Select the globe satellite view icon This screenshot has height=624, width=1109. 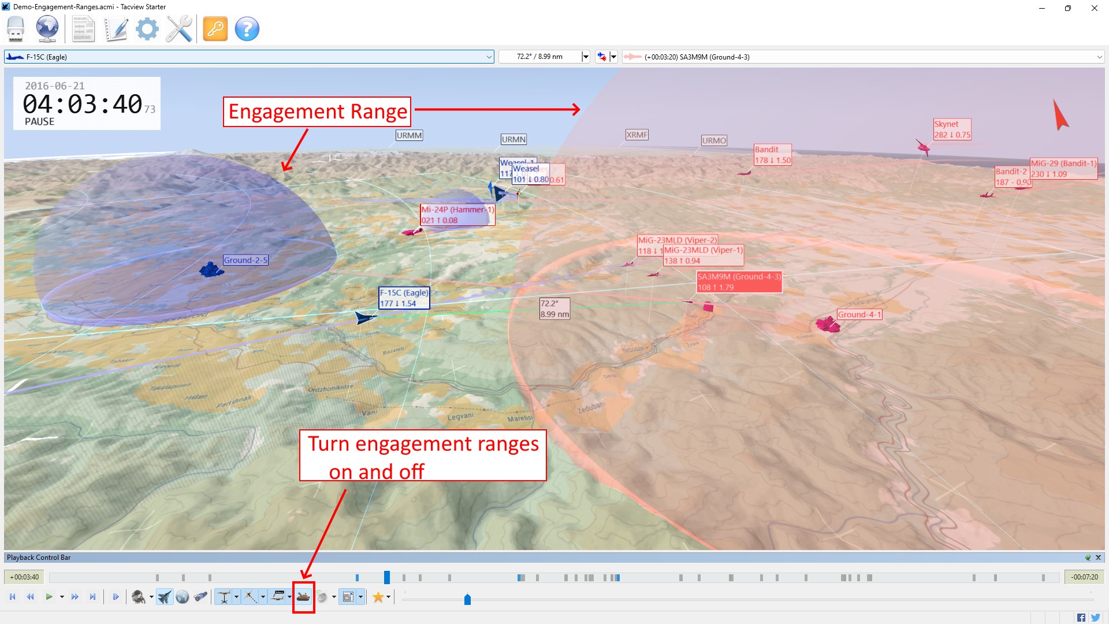[183, 597]
